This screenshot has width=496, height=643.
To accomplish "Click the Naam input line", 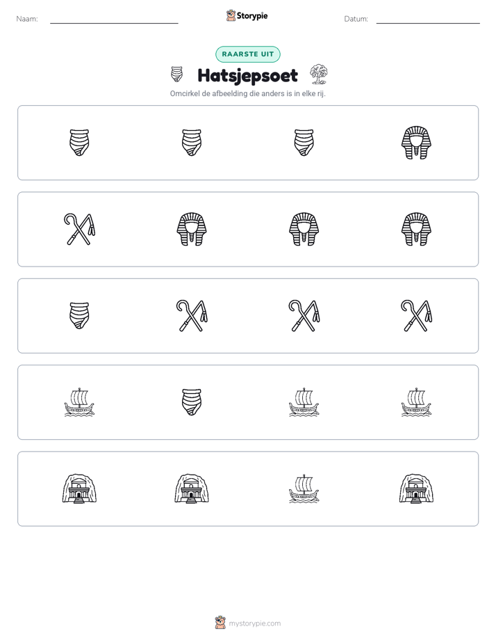I will click(114, 19).
